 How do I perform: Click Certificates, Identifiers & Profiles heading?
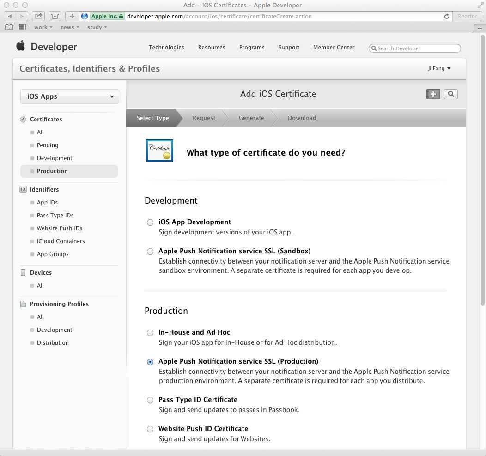[x=90, y=68]
